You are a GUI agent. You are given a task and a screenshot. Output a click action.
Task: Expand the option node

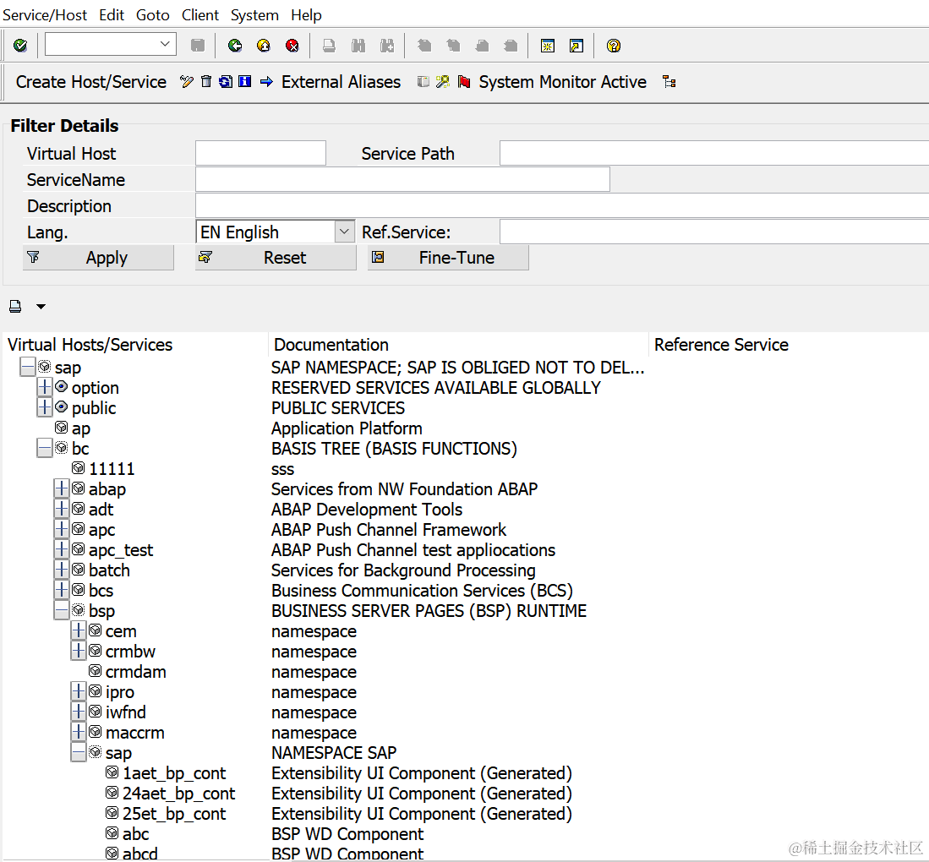point(45,387)
